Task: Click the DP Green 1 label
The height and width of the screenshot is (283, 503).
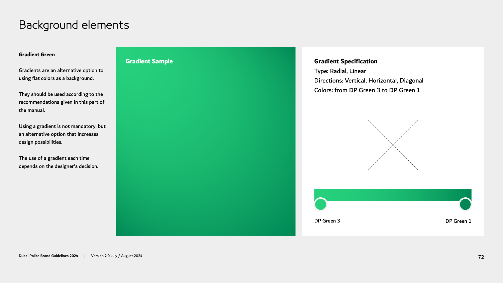Action: pos(458,221)
